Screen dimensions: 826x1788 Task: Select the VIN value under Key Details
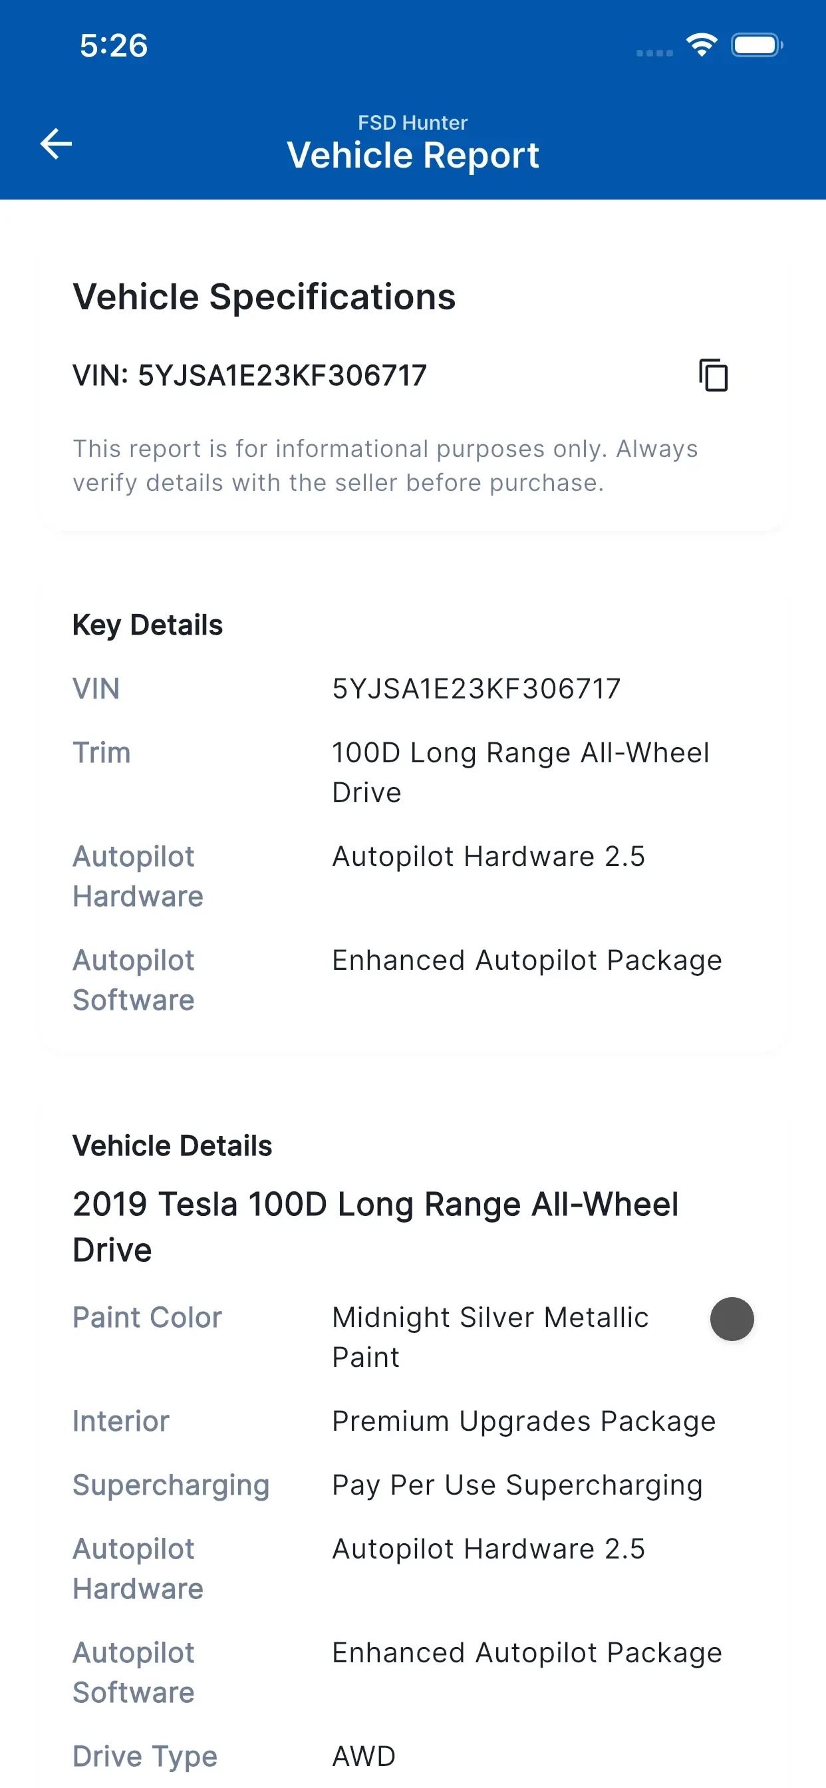(x=476, y=689)
